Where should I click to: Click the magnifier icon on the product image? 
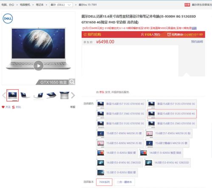pyautogui.click(x=72, y=82)
